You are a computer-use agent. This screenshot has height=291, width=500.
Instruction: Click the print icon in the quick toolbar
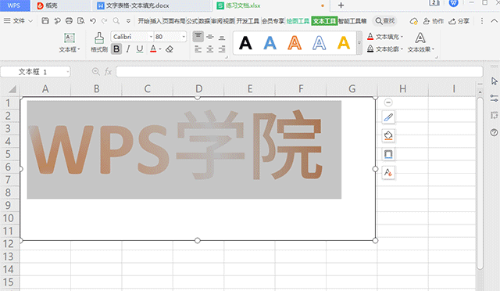point(69,21)
